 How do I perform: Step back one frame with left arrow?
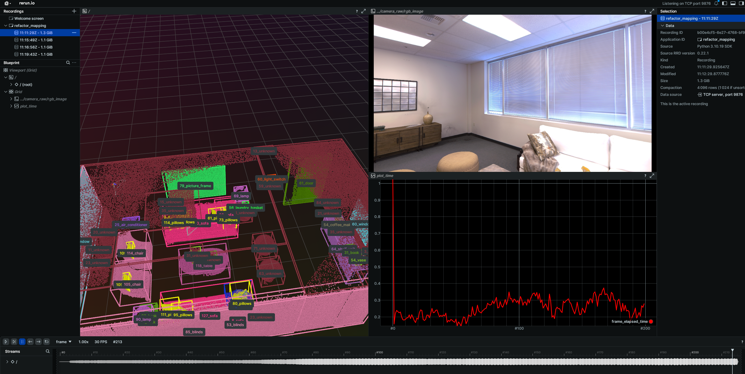(x=30, y=342)
